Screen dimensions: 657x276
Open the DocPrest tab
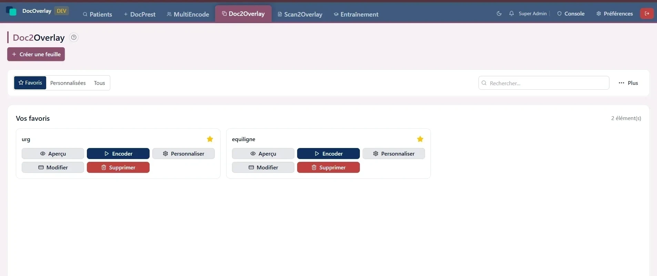pyautogui.click(x=140, y=14)
